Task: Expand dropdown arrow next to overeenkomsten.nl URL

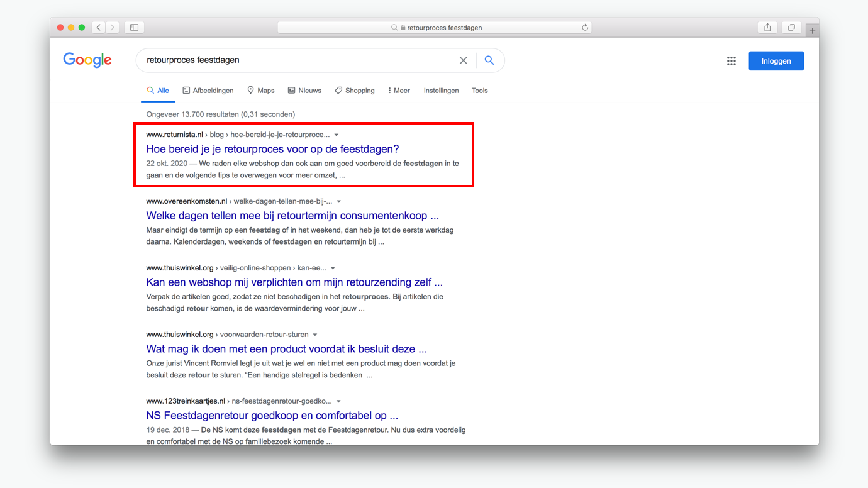Action: click(x=339, y=202)
